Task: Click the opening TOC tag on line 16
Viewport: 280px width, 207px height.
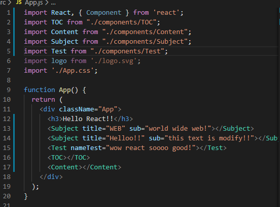Action: (57, 158)
